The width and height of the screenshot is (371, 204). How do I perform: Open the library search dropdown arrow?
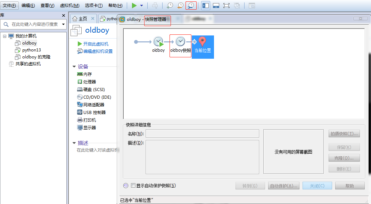point(64,24)
